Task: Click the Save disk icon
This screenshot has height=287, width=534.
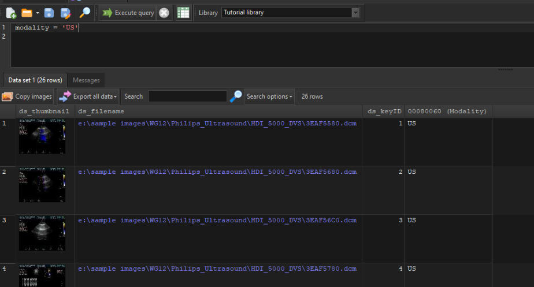Action: click(49, 13)
